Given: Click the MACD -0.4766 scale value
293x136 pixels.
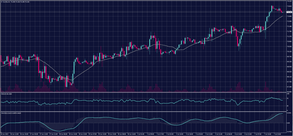Looking at the screenshot, I should click(288, 131).
